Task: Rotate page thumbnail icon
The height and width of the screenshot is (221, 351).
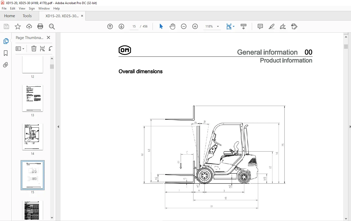Action: click(x=51, y=49)
